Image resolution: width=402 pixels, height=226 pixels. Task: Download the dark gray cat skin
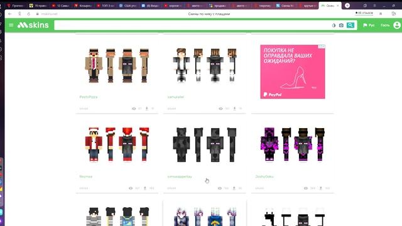[234, 188]
